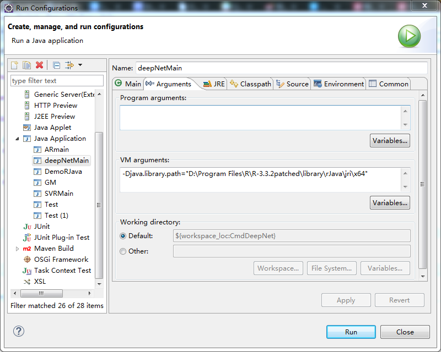This screenshot has width=441, height=352.
Task: Select the JUnit configuration type
Action: 41,226
